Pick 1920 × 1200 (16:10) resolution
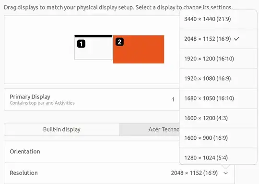This screenshot has height=184, width=259. click(x=218, y=59)
